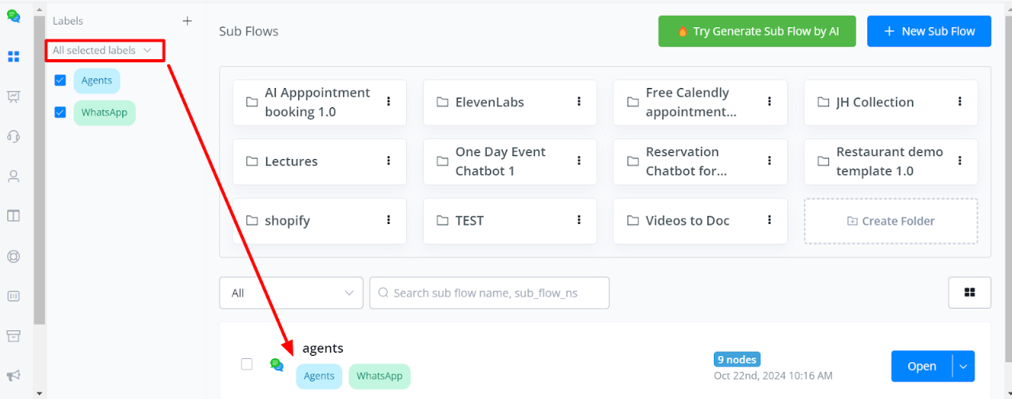The width and height of the screenshot is (1012, 399).
Task: Select the agents sub flow checkbox
Action: (247, 365)
